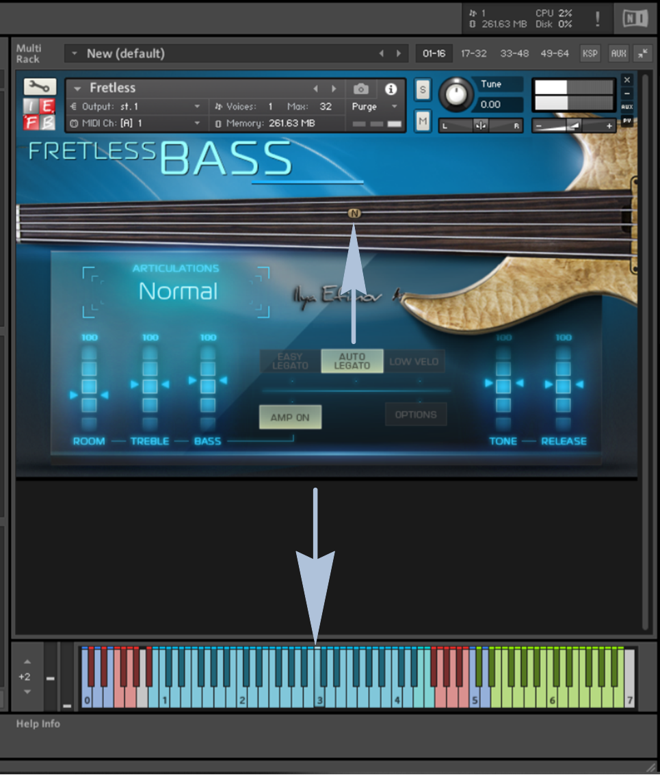This screenshot has height=775, width=660.
Task: Show the instrument info icon
Action: [x=391, y=89]
